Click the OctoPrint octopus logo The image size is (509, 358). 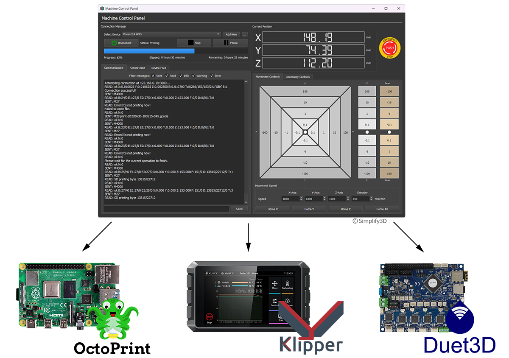click(113, 318)
